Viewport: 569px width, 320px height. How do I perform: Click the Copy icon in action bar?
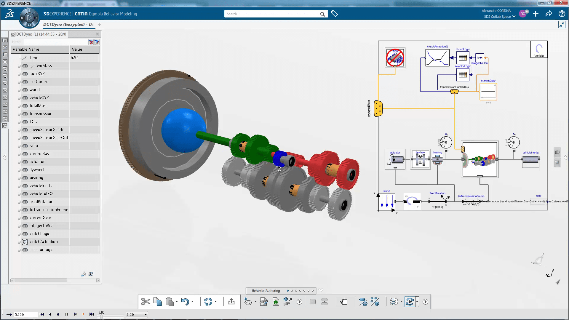click(158, 302)
